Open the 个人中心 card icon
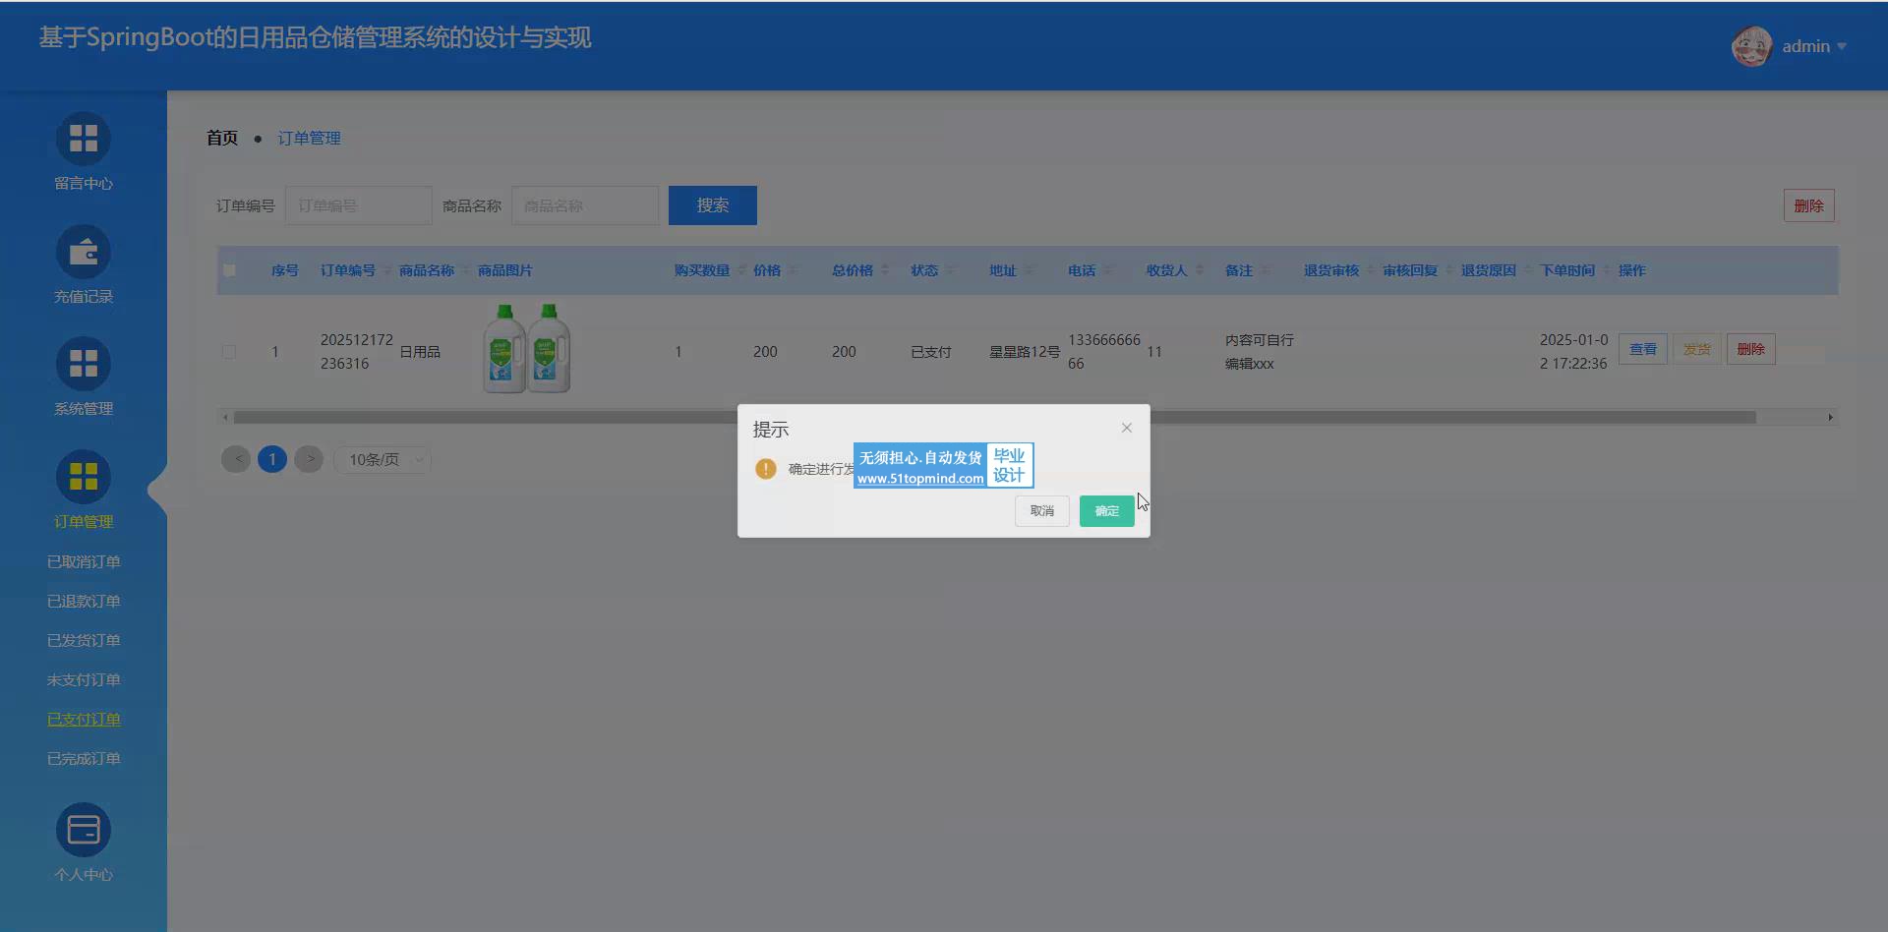 point(84,831)
